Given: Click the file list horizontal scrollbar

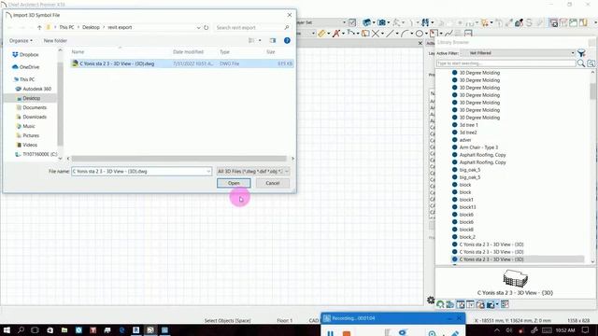Looking at the screenshot, I should [x=178, y=159].
